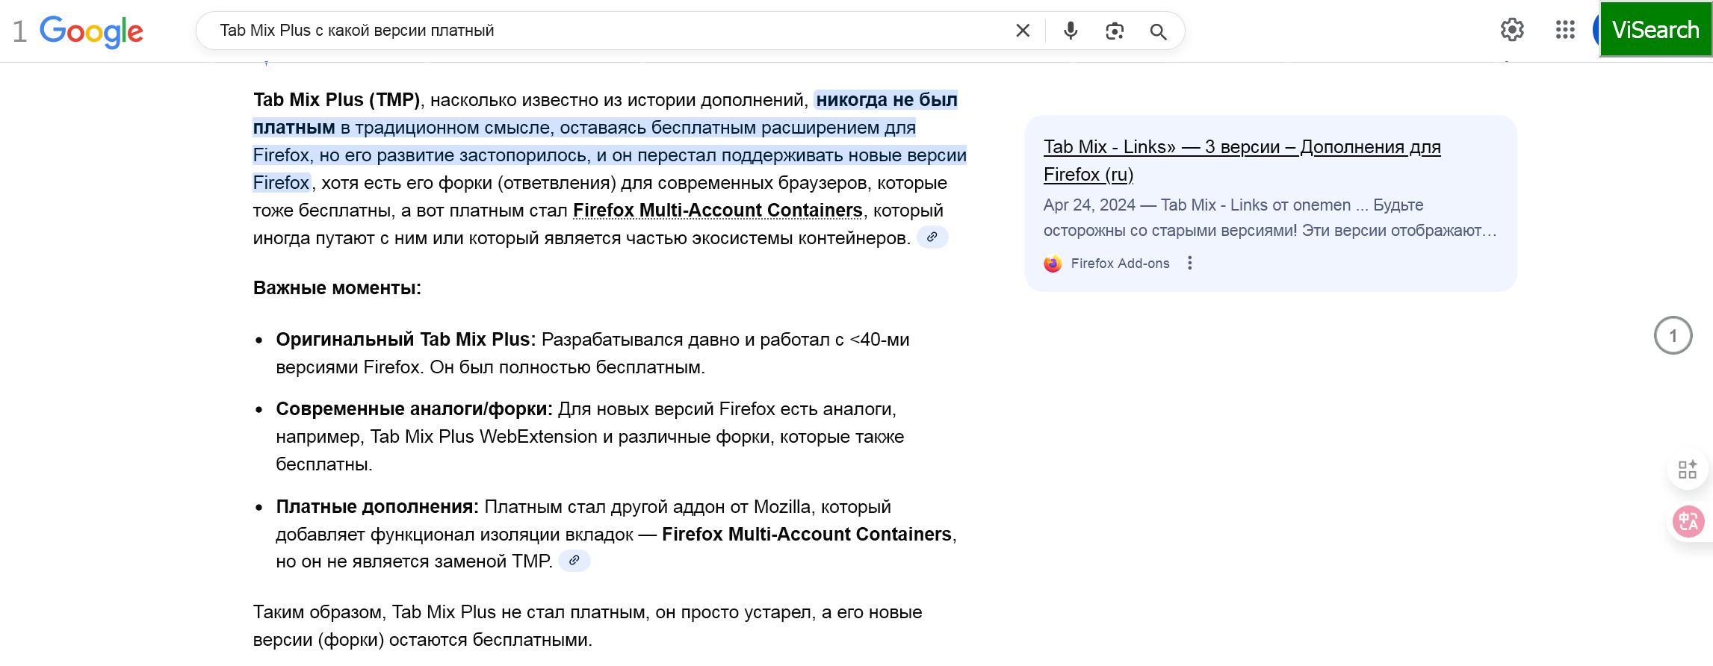Open the Google apps grid
This screenshot has width=1713, height=666.
(1565, 30)
